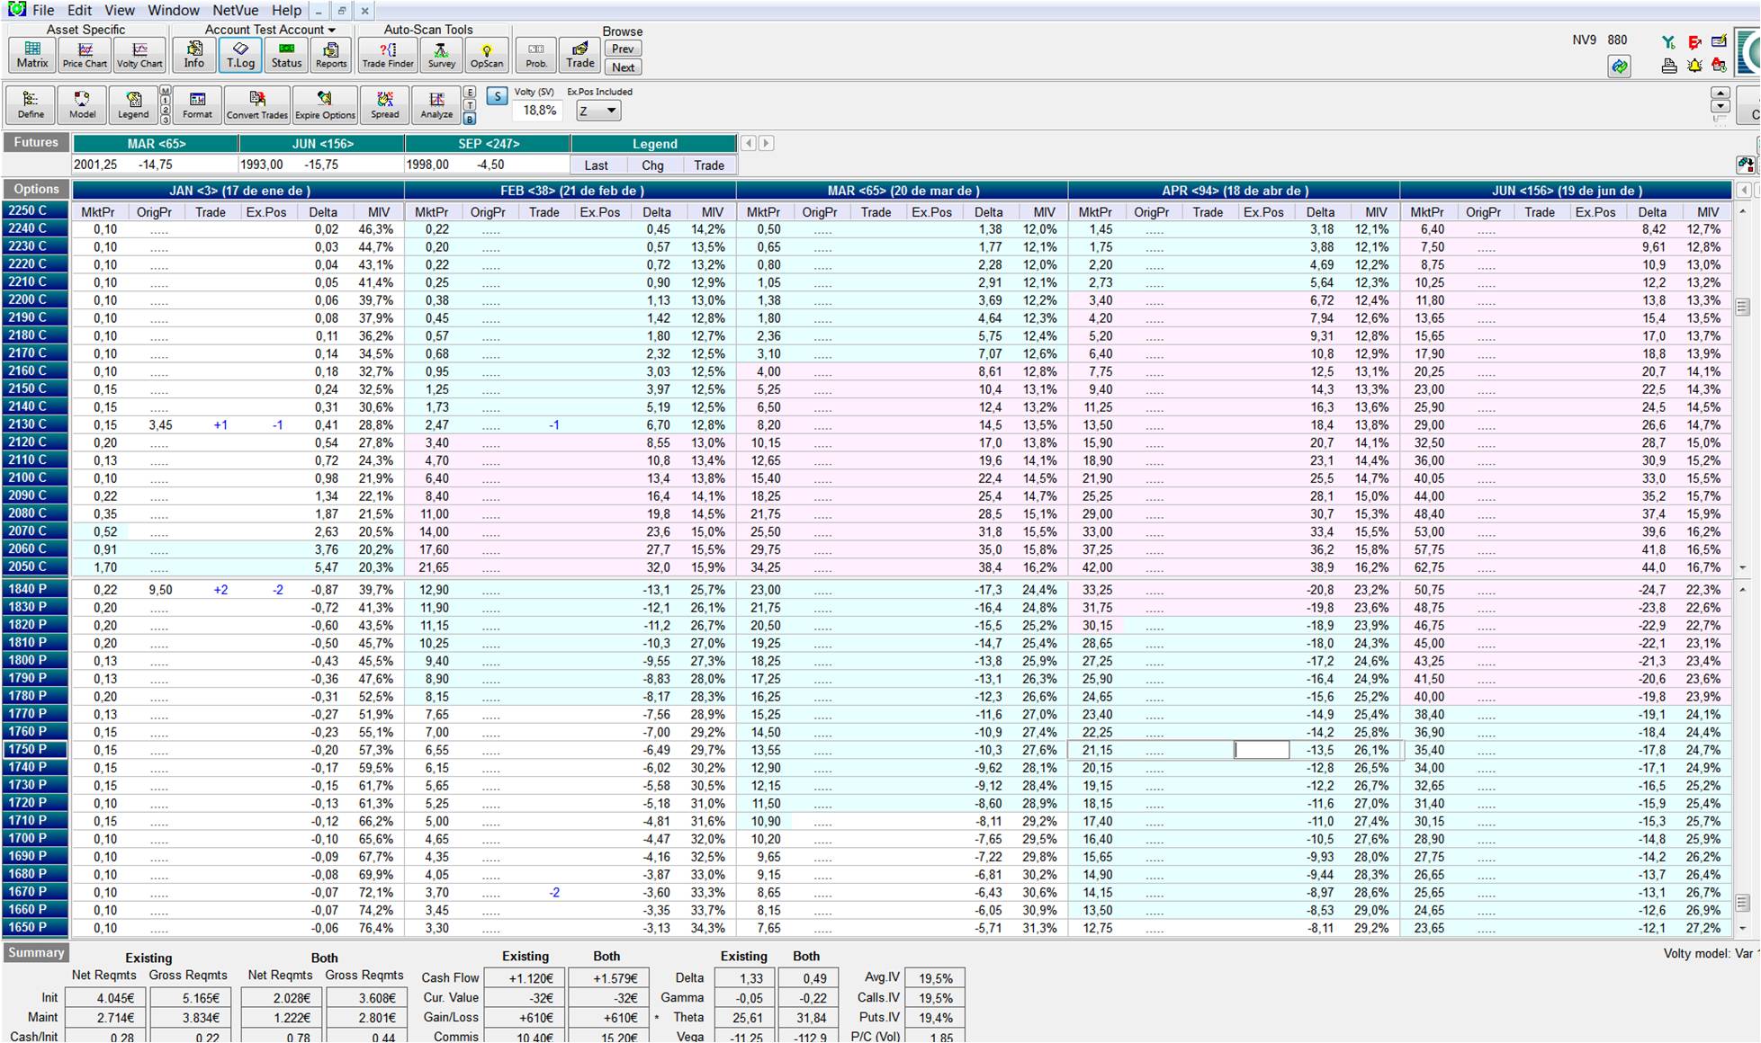The height and width of the screenshot is (1043, 1761).
Task: Open the OpScan lightbulb tool
Action: [487, 54]
